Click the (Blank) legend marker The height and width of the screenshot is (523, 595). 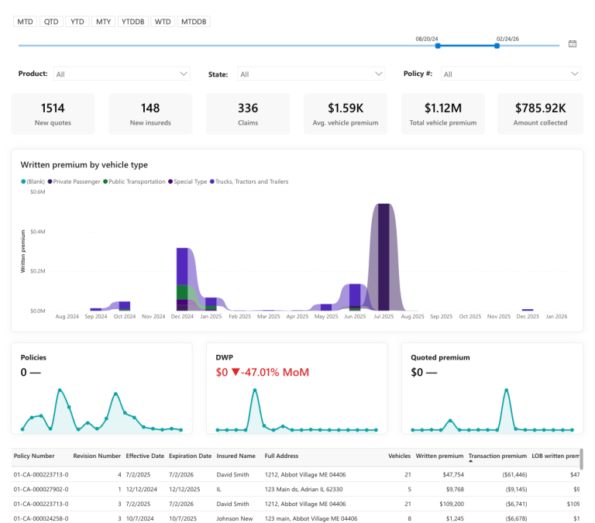(23, 182)
